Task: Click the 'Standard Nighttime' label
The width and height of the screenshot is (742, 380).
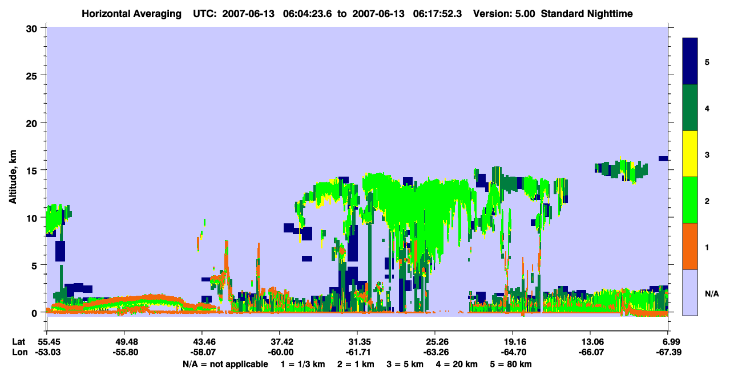Action: (x=587, y=13)
